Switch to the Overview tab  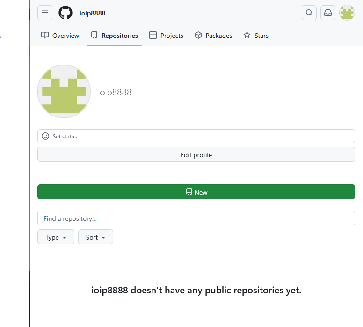[x=60, y=36]
